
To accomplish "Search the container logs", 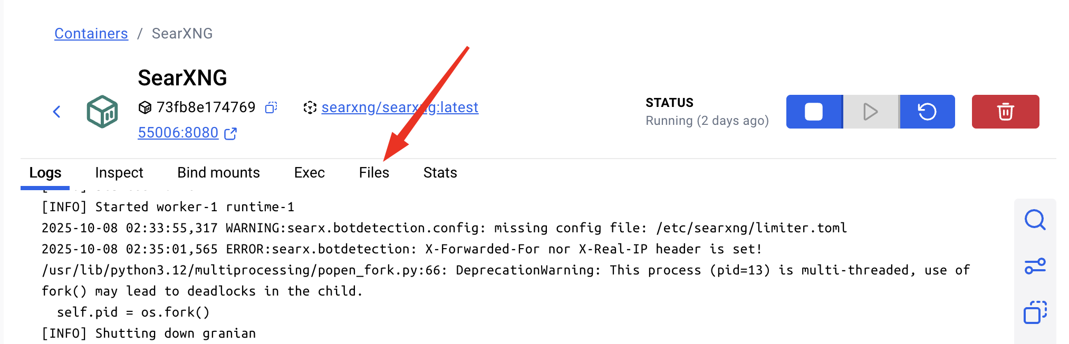I will pos(1035,220).
